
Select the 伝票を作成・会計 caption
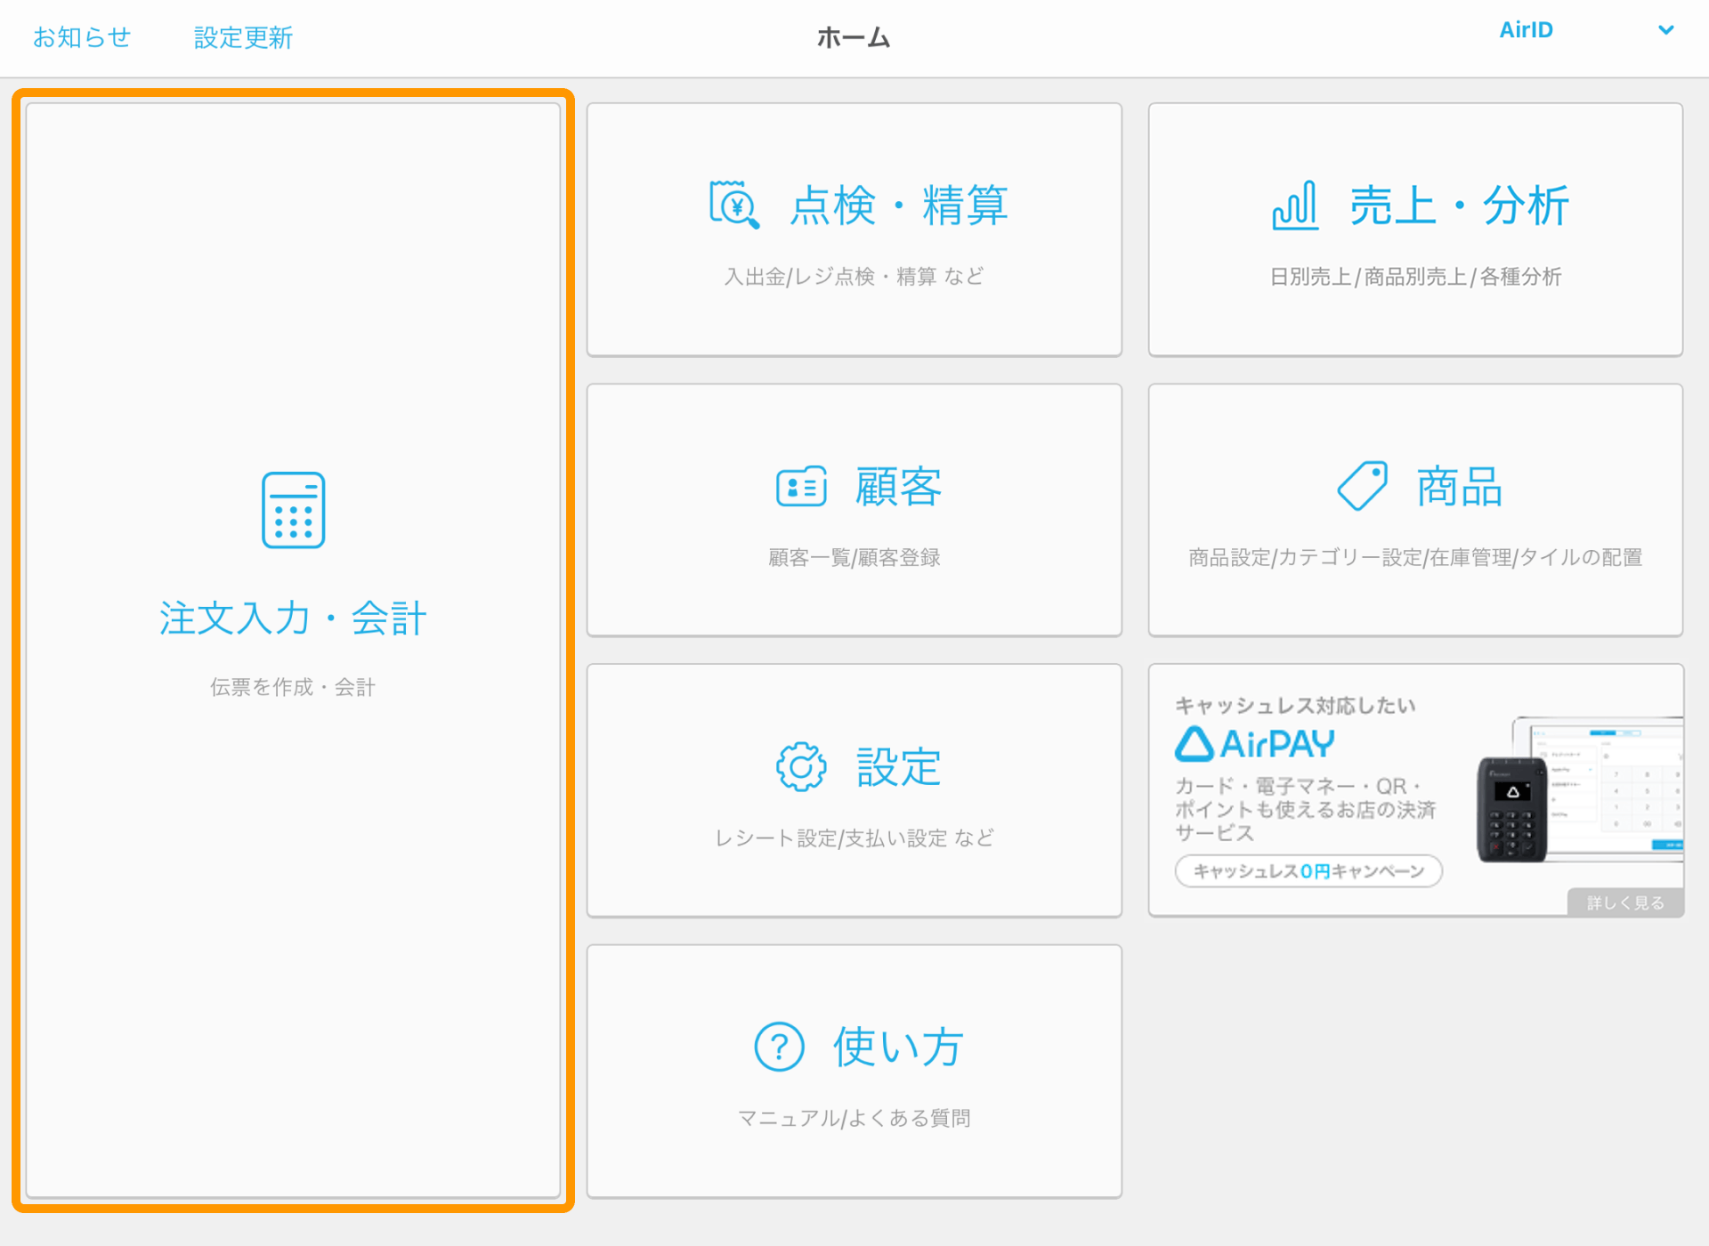pyautogui.click(x=293, y=687)
